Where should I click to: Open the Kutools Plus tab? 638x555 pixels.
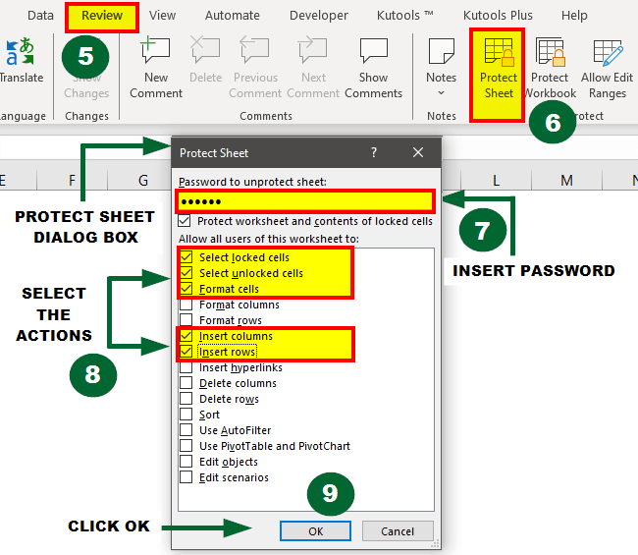click(498, 16)
